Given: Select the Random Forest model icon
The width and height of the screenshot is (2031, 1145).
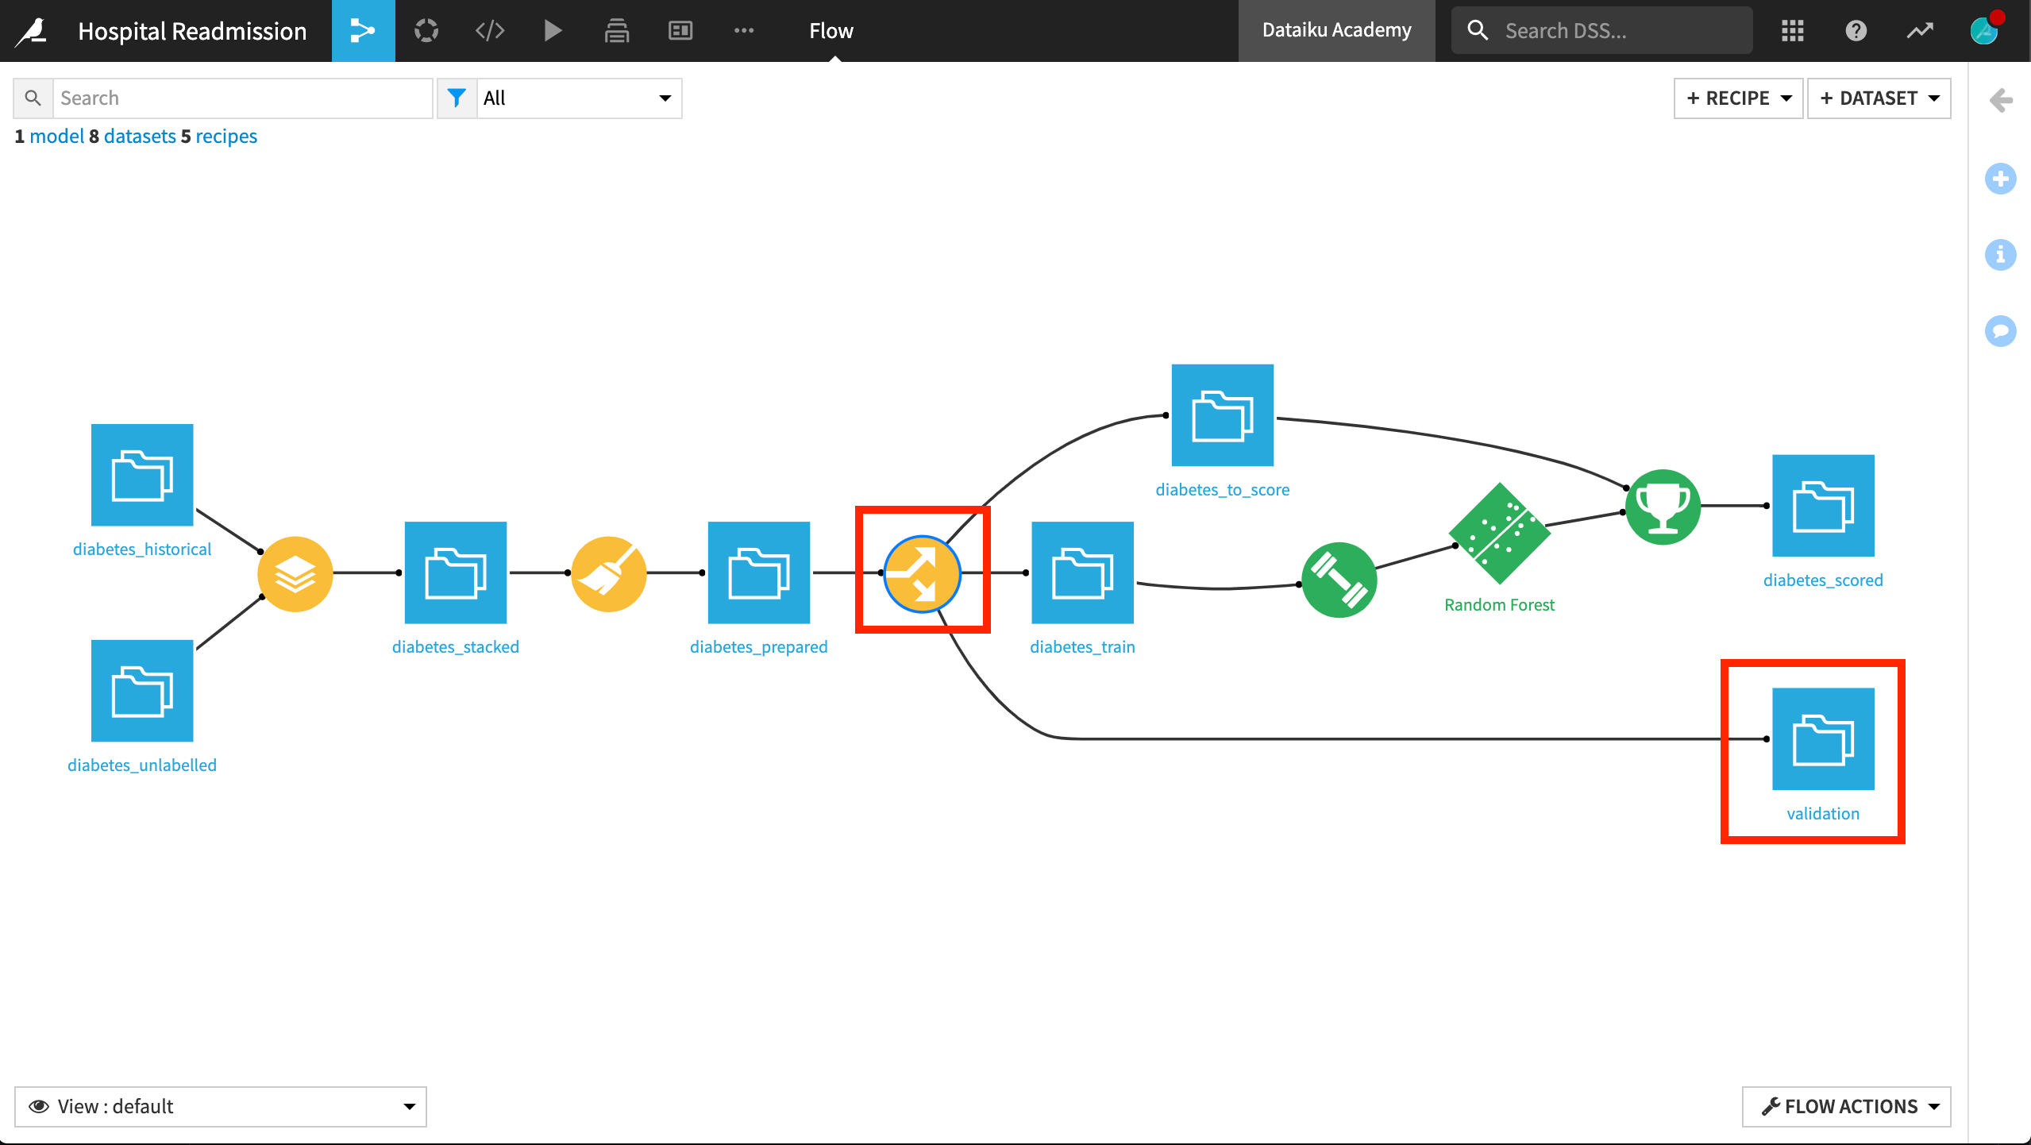Looking at the screenshot, I should point(1500,534).
